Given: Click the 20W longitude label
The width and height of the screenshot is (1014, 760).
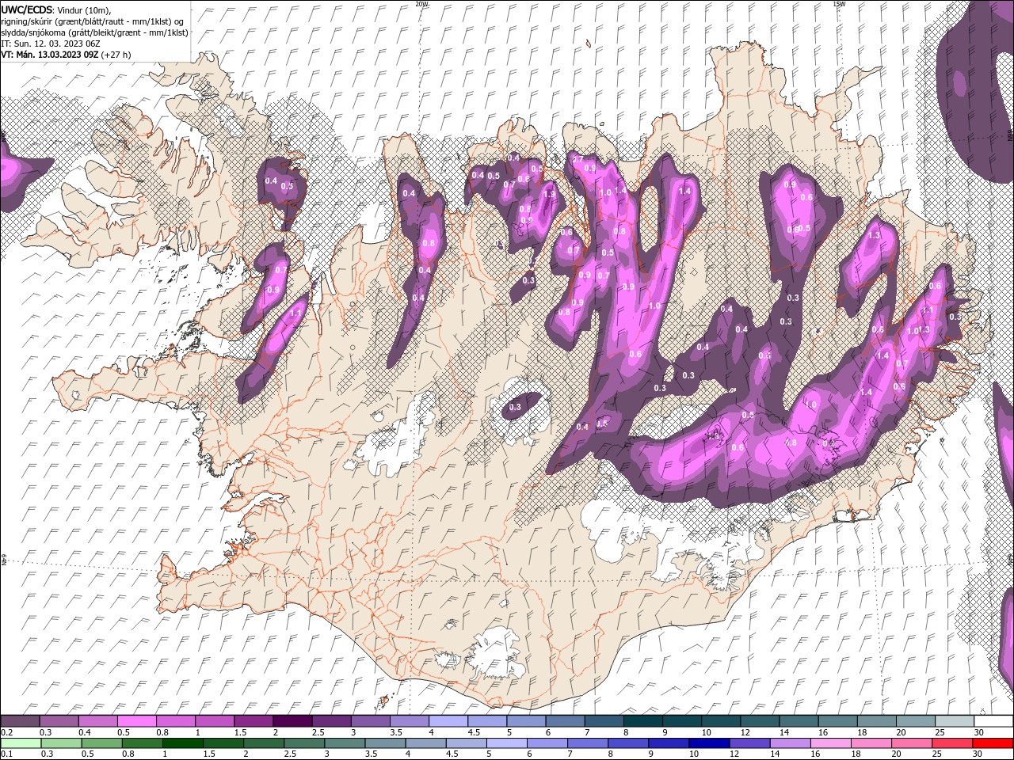Looking at the screenshot, I should [x=421, y=4].
